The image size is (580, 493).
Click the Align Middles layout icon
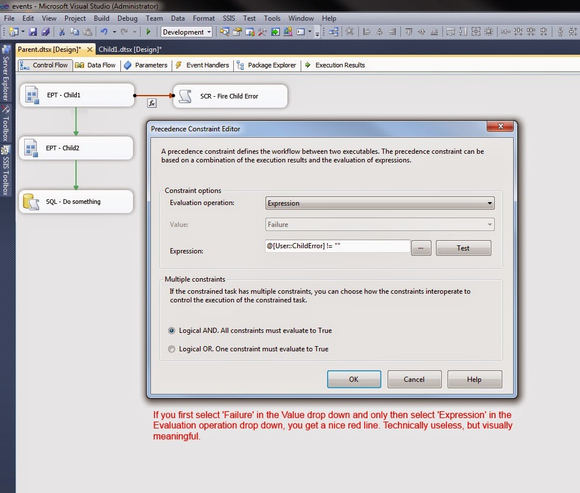point(421,32)
